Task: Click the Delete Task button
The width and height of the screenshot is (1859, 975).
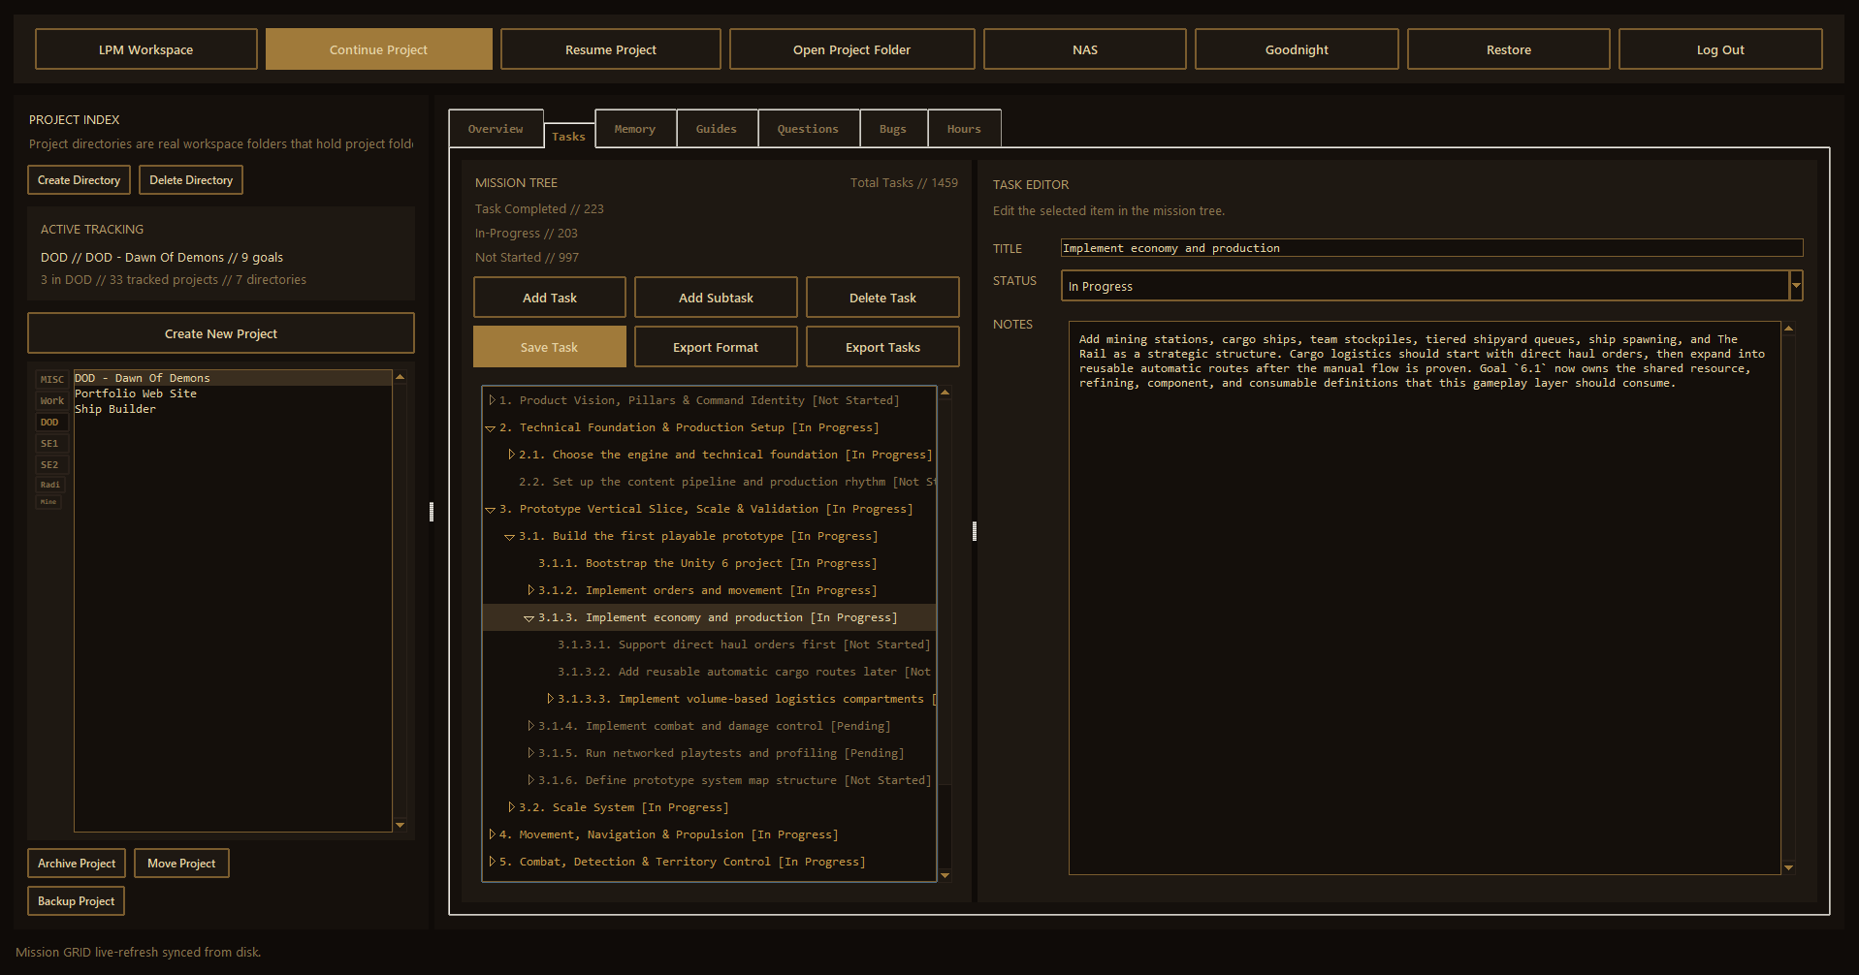Action: pyautogui.click(x=882, y=298)
